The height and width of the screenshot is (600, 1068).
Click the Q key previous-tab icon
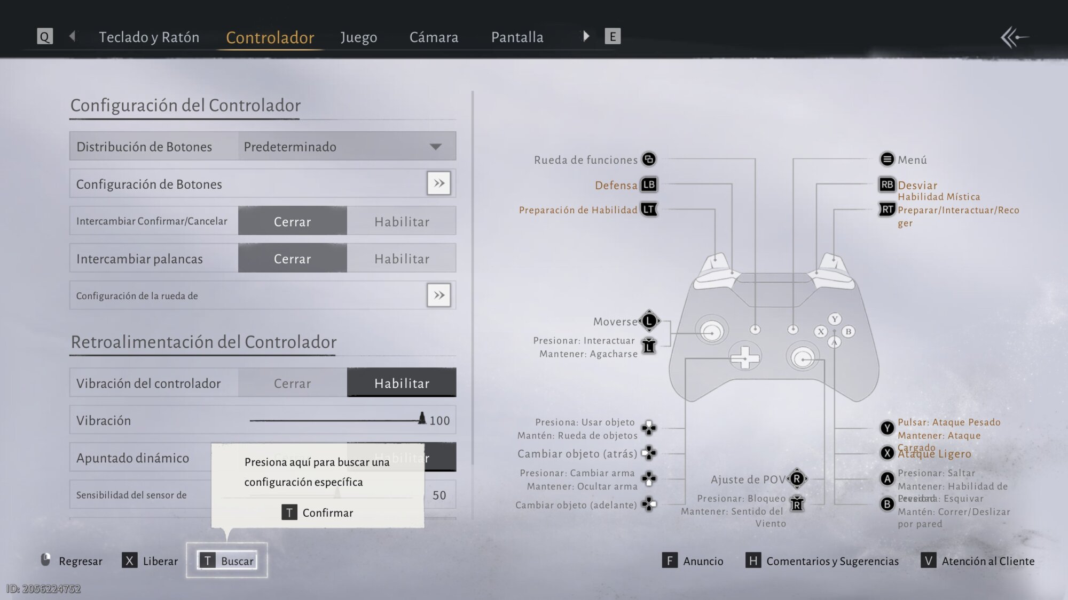tap(45, 37)
